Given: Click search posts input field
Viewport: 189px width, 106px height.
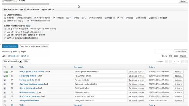Looking at the screenshot, I should pos(164,52).
